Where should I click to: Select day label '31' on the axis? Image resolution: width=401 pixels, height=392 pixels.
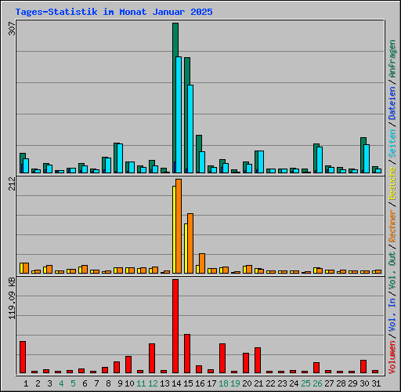tap(376, 383)
